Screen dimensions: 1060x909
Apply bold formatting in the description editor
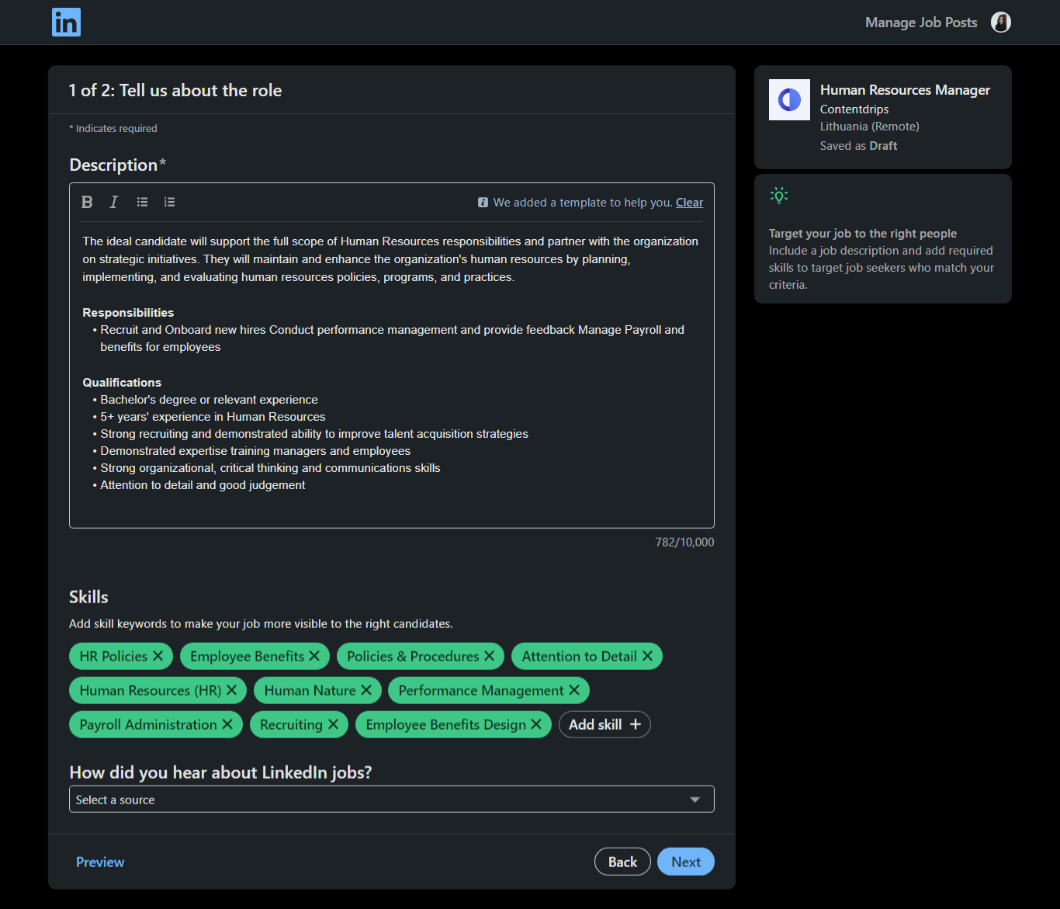coord(87,202)
